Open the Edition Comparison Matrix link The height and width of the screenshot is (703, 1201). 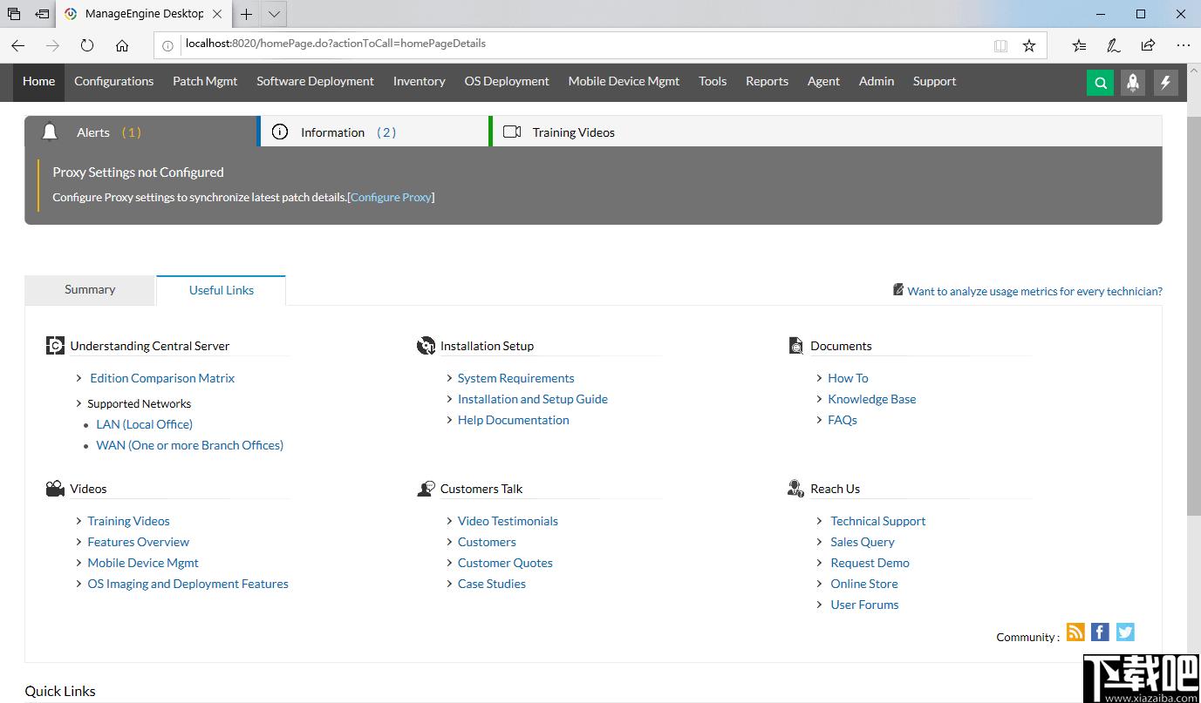pos(162,378)
